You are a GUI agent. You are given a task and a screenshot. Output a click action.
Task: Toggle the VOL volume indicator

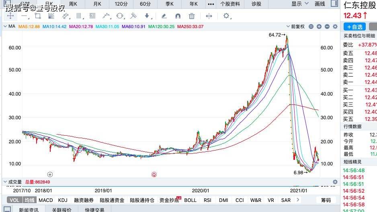[14, 200]
